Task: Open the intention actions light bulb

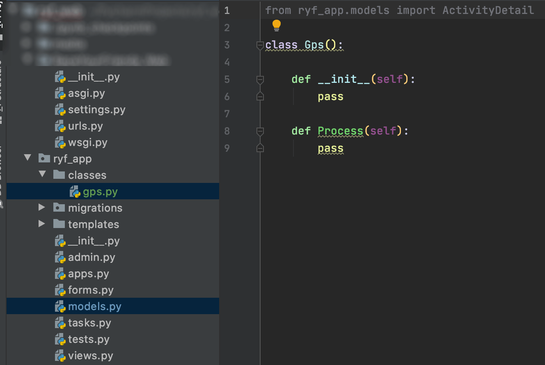Action: (276, 25)
